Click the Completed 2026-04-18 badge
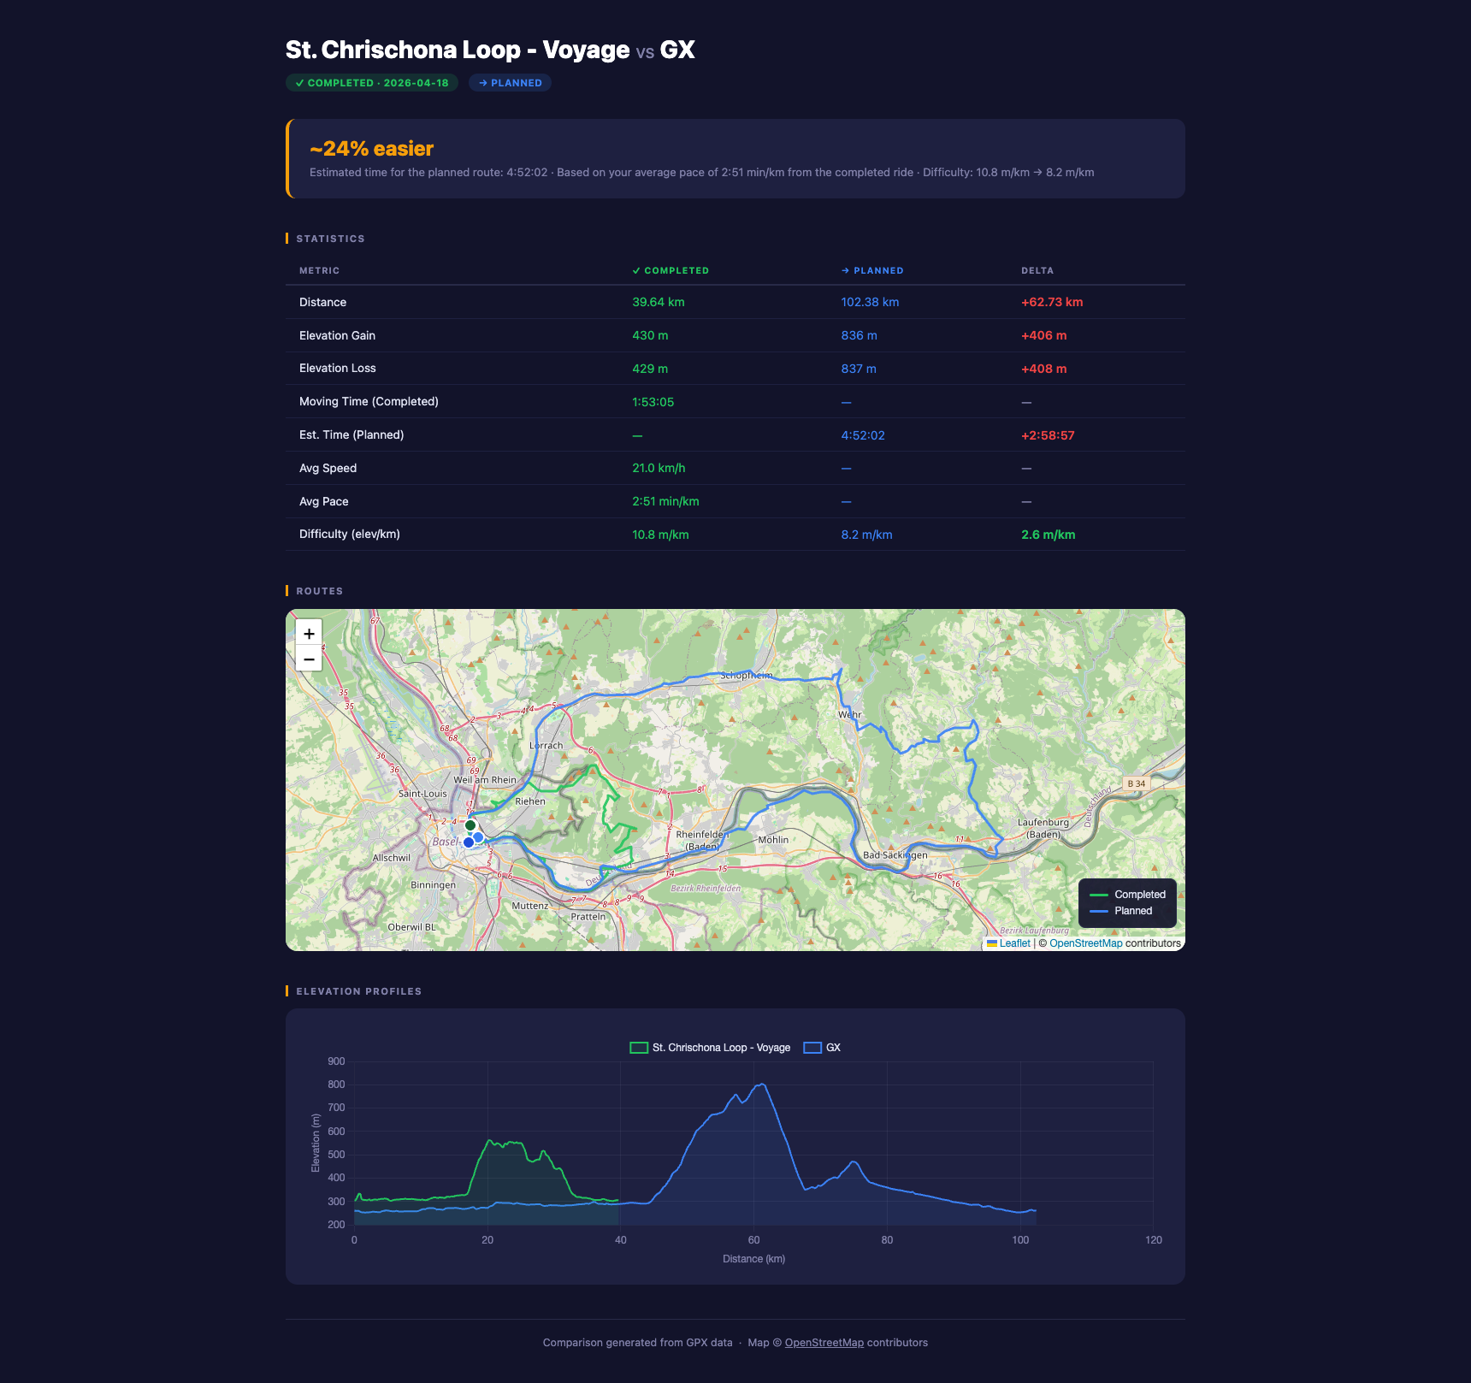1471x1383 pixels. coord(372,83)
